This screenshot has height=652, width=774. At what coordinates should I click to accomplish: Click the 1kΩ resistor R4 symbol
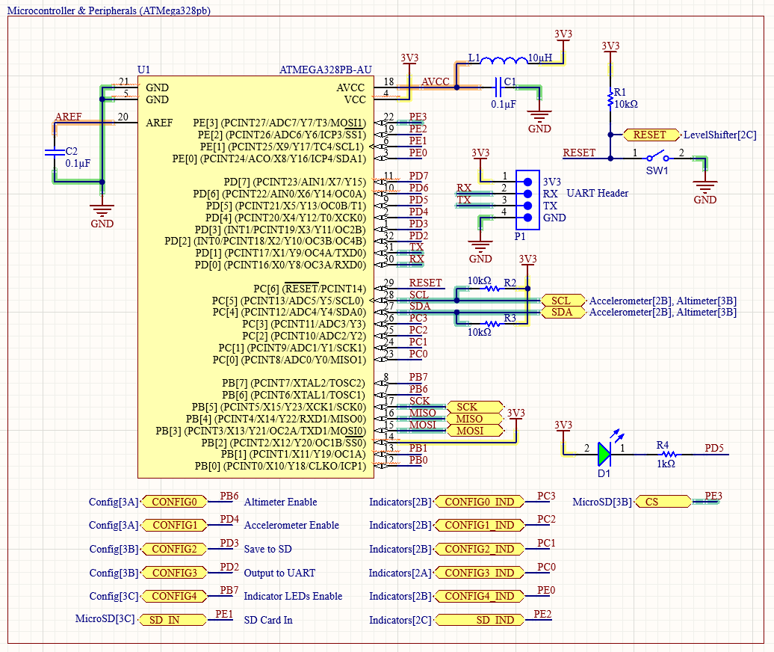tap(669, 455)
